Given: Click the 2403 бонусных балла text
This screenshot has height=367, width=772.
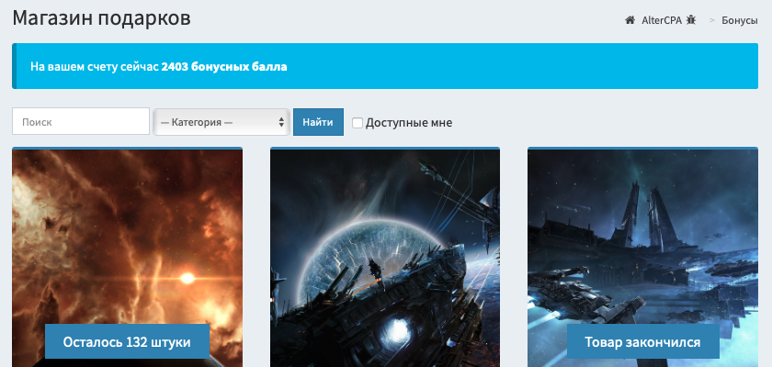Looking at the screenshot, I should pyautogui.click(x=224, y=66).
